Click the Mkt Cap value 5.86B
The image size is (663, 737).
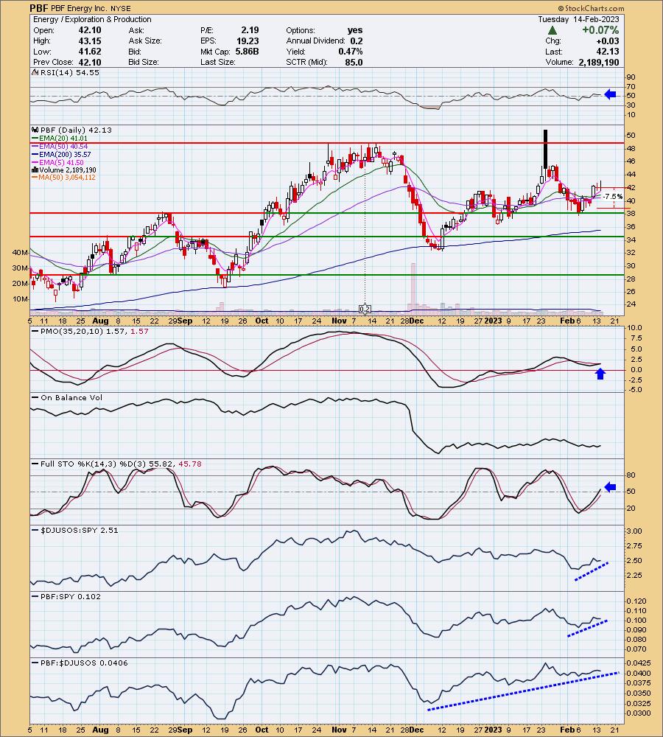[x=248, y=52]
